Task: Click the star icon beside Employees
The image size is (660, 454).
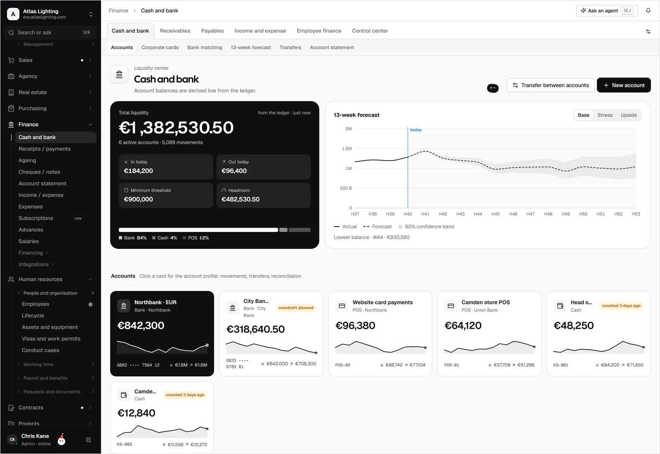Action: click(91, 304)
